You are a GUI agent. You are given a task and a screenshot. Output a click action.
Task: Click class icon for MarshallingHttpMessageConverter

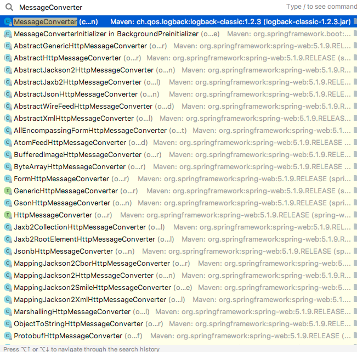8,312
